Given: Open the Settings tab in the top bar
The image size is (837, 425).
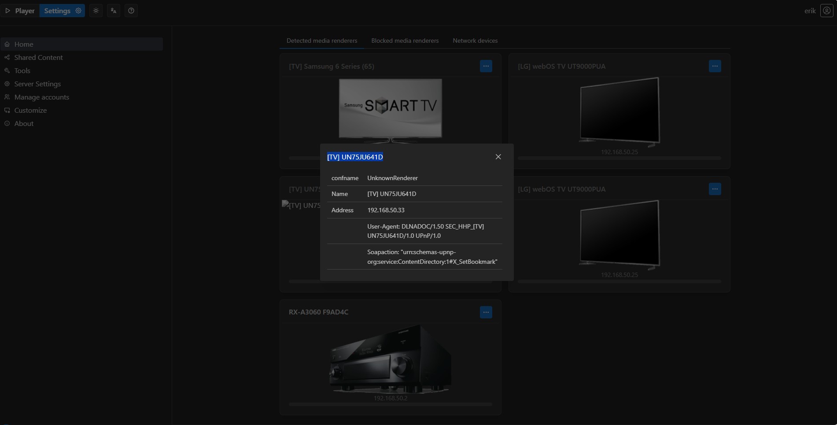Looking at the screenshot, I should tap(62, 11).
